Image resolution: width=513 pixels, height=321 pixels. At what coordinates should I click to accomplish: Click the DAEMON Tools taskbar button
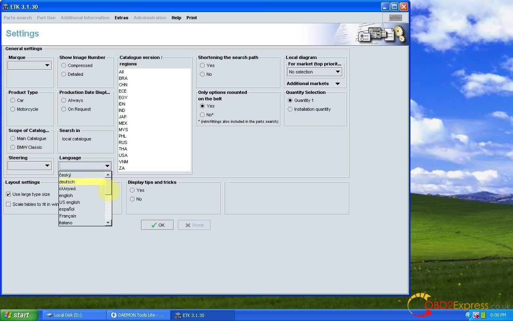pos(138,315)
